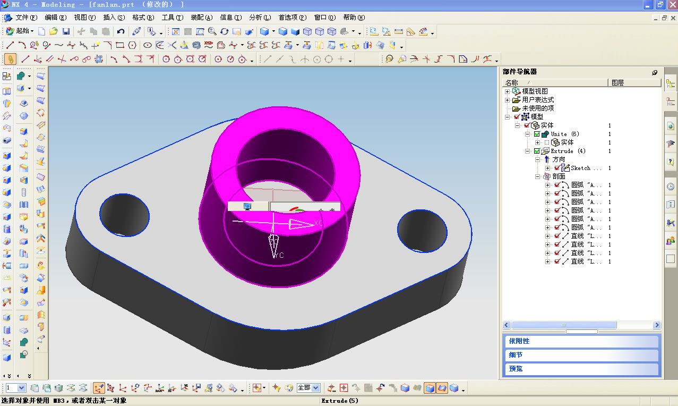The image size is (678, 406).
Task: Click the New file icon
Action: 42,32
